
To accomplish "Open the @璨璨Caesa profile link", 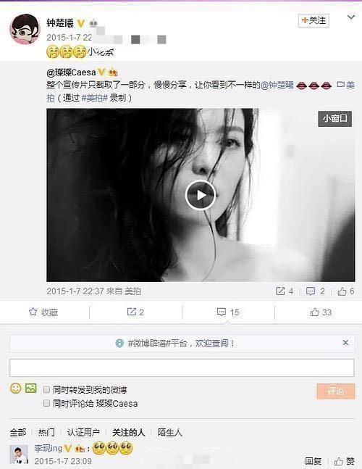I will point(71,72).
